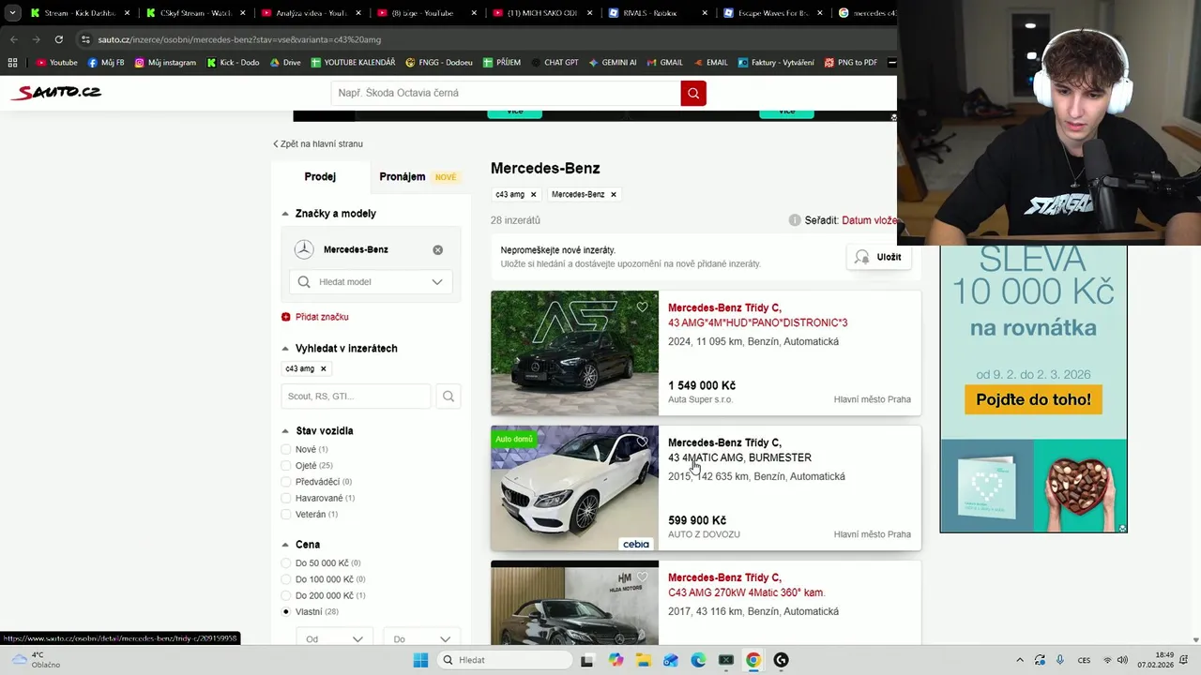
Task: Check the Veterán condition checkbox
Action: pos(286,515)
